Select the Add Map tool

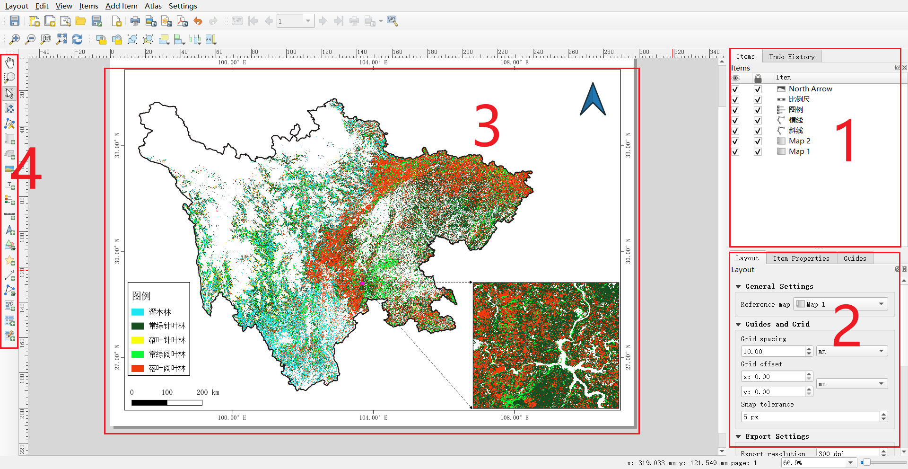pos(9,139)
